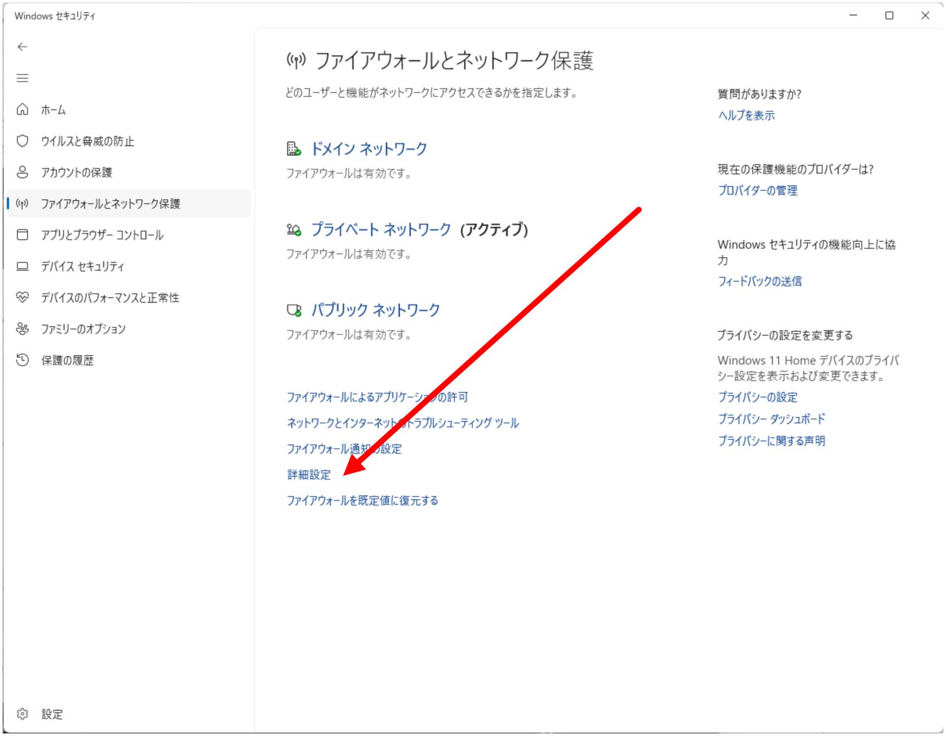The height and width of the screenshot is (736, 946).
Task: Click the laptop icon for デバイス セキュリティ
Action: pos(22,266)
